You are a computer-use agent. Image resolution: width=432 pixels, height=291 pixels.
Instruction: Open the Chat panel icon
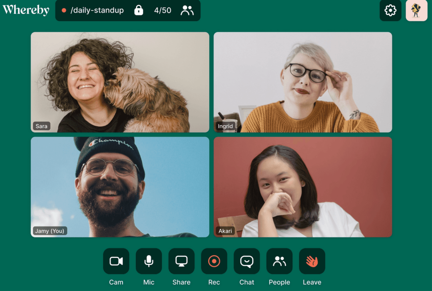coord(247,261)
